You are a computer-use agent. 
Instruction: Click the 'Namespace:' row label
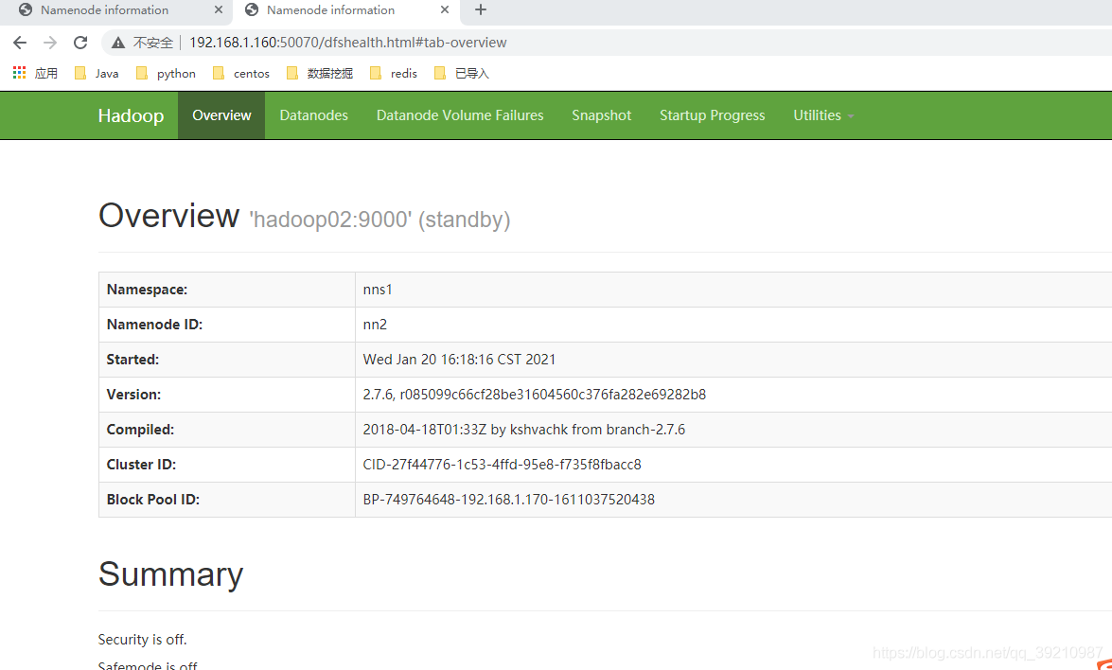[x=147, y=290]
